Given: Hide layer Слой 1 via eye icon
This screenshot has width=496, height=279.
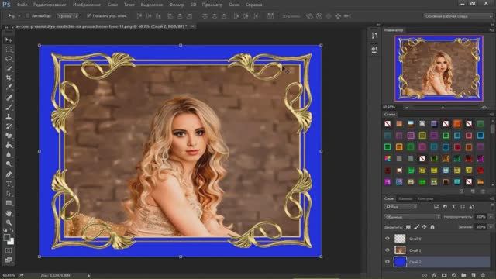Looking at the screenshot, I should [x=387, y=250].
